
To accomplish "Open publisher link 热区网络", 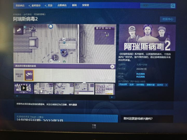I will point(141,77).
